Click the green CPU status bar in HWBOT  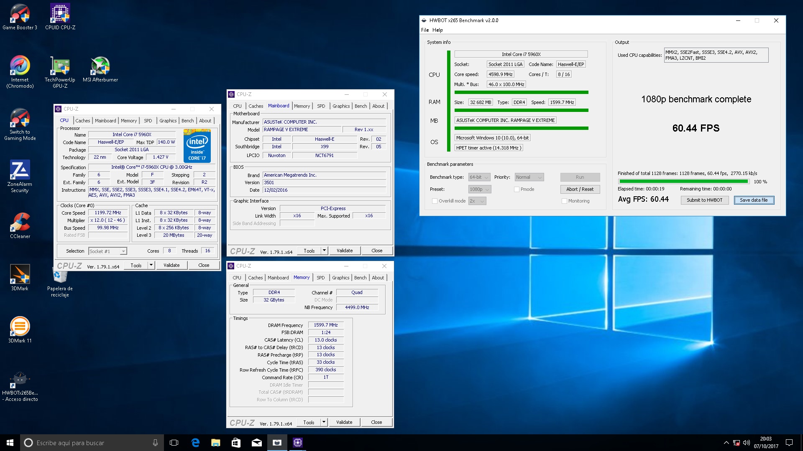tap(521, 92)
